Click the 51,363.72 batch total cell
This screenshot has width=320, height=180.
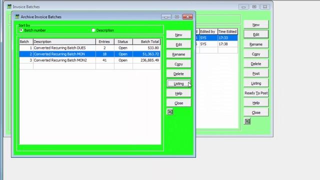tap(146, 54)
